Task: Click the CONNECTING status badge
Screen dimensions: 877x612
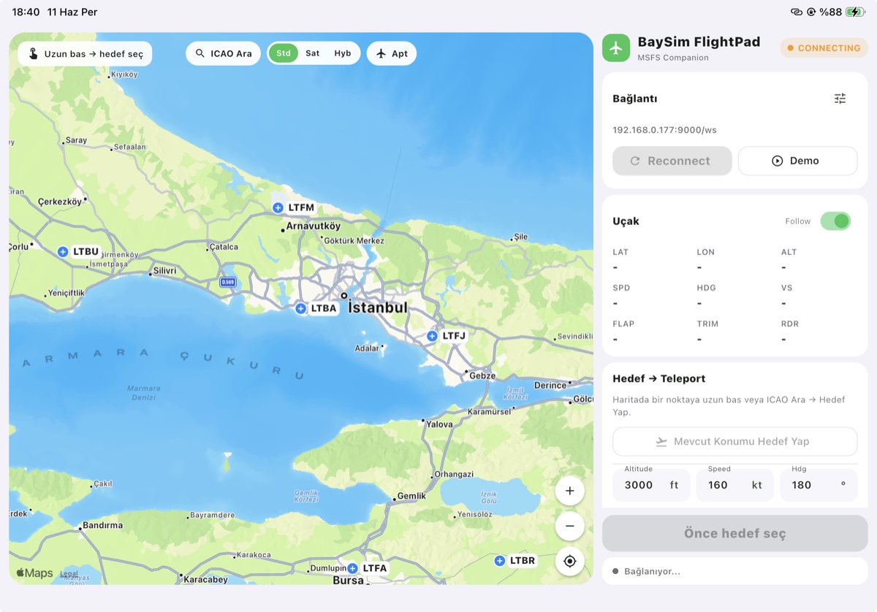Action: (x=824, y=48)
